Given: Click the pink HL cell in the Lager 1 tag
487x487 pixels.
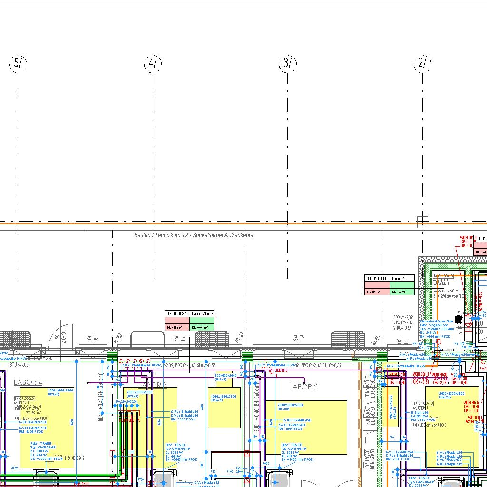Looking at the screenshot, I should pyautogui.click(x=377, y=292).
